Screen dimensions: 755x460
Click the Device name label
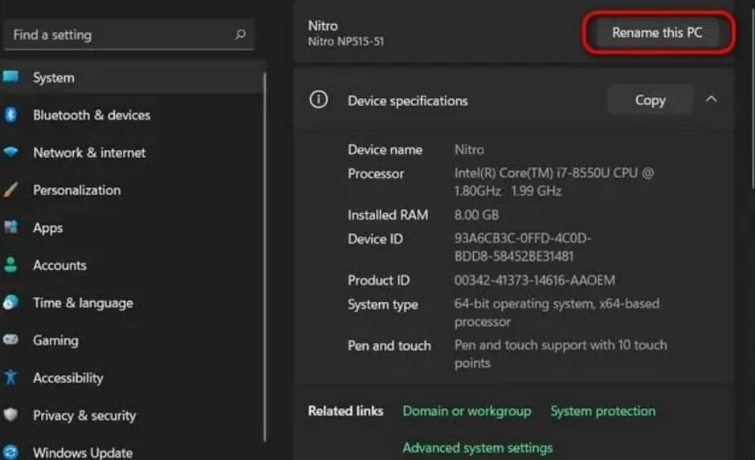385,149
